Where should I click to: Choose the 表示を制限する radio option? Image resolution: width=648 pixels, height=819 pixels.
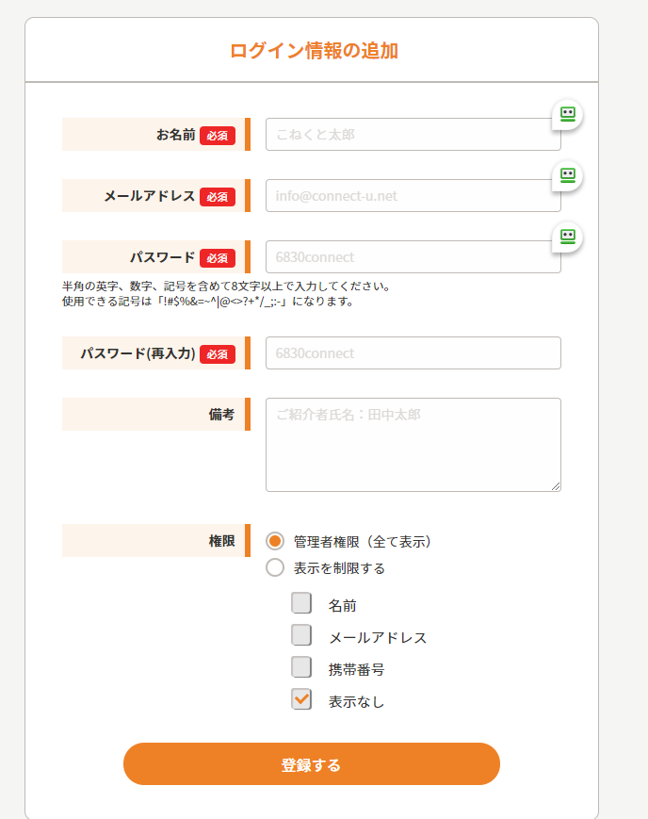coord(275,567)
